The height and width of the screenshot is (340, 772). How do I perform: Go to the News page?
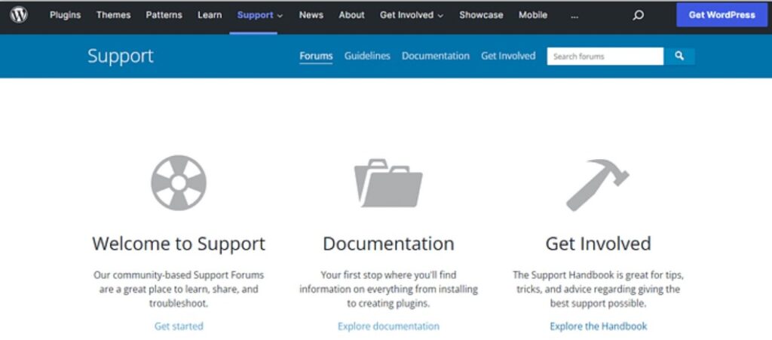point(311,15)
